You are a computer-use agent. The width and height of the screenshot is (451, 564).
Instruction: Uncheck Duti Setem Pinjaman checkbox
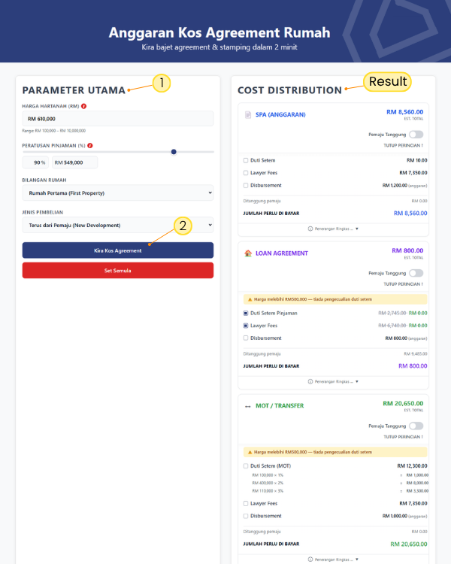click(246, 313)
